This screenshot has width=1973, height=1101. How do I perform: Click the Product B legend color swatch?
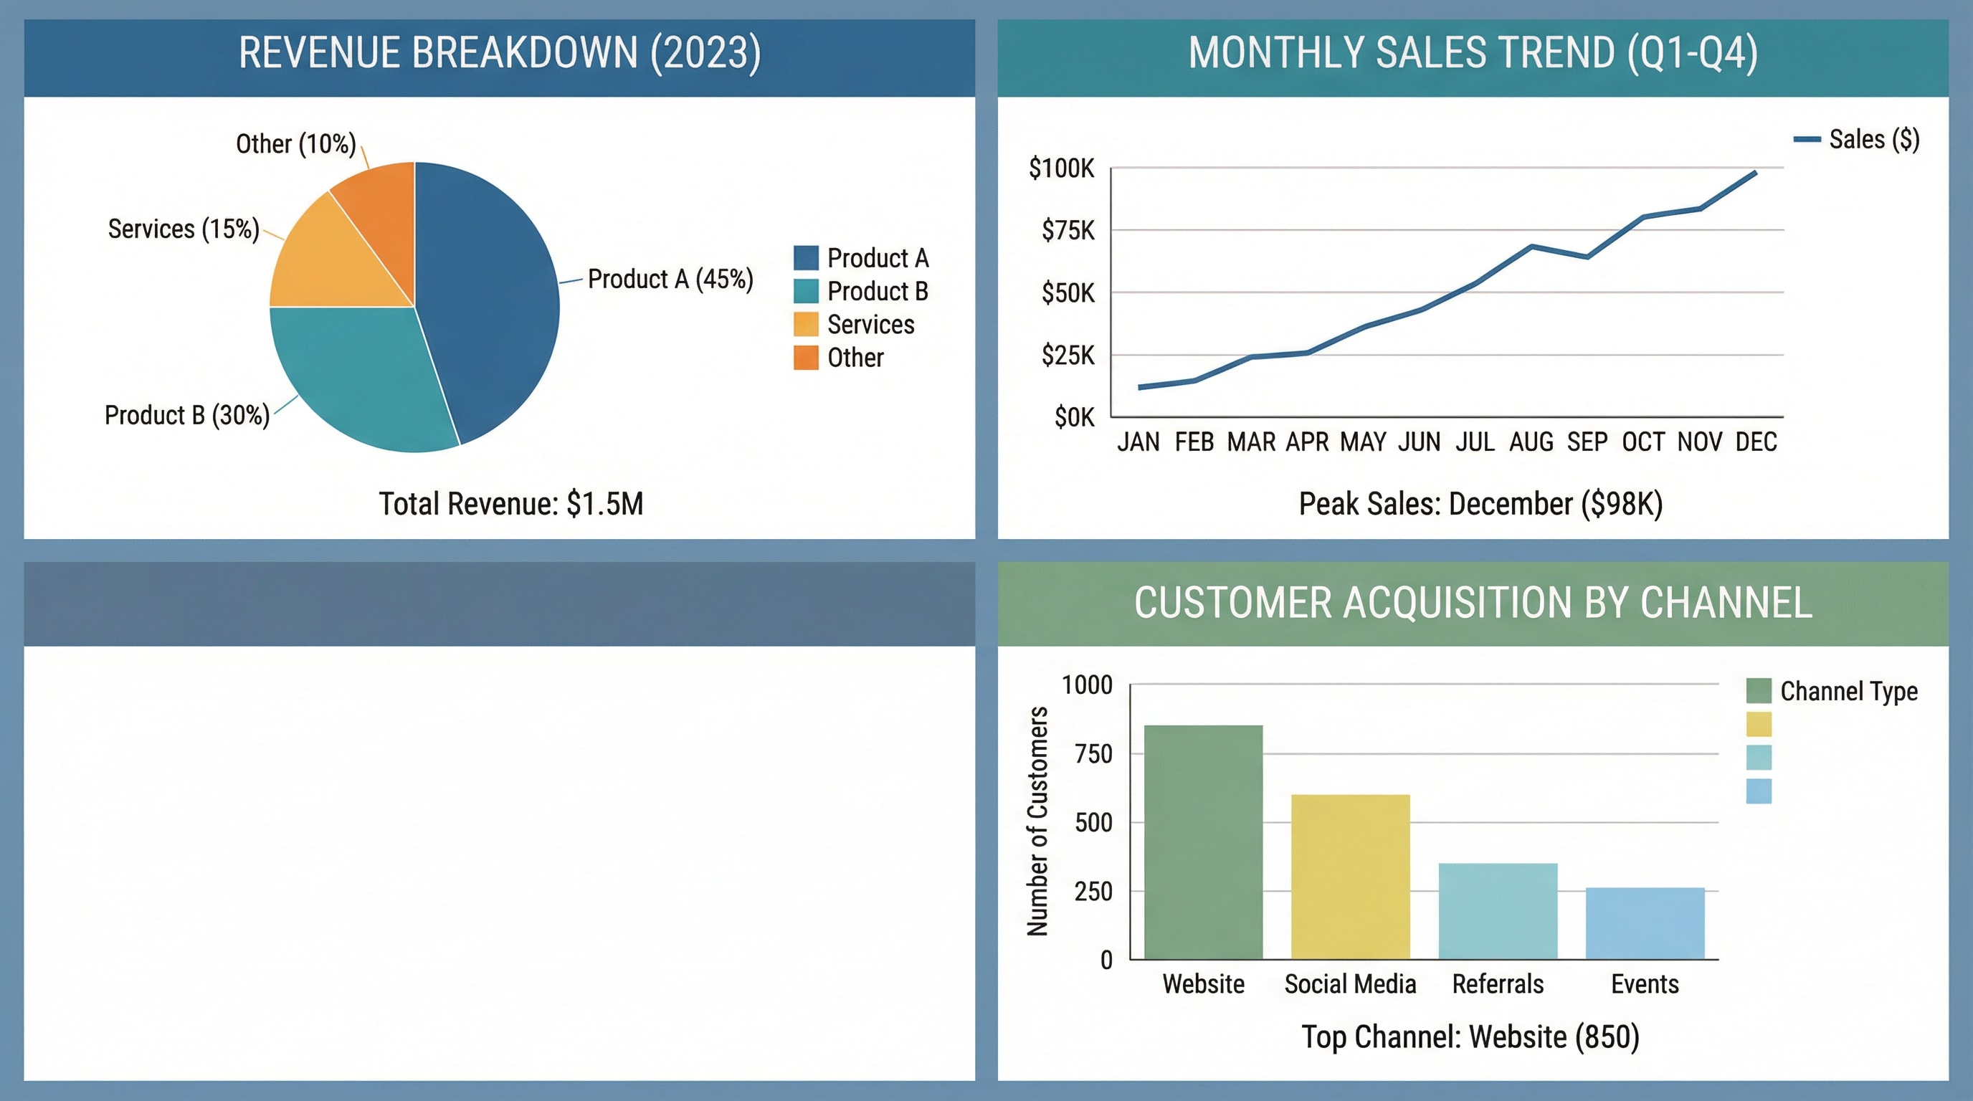(806, 291)
